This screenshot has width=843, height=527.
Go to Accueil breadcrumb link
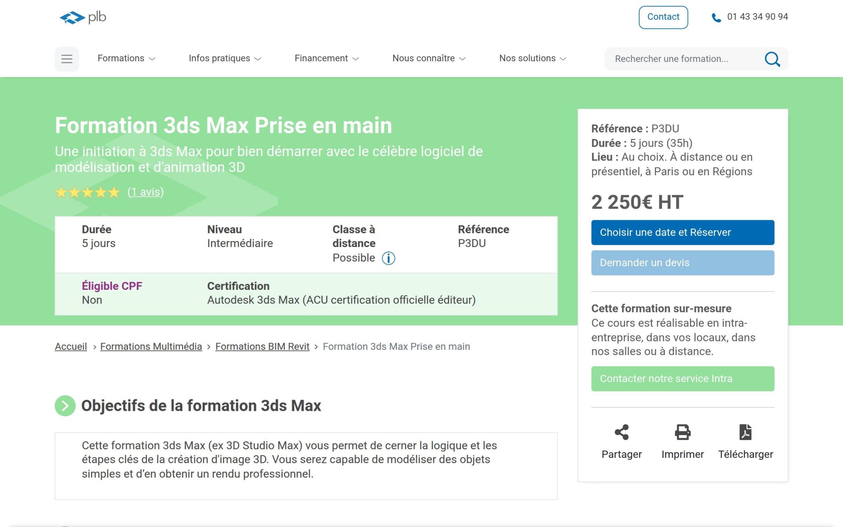tap(71, 347)
